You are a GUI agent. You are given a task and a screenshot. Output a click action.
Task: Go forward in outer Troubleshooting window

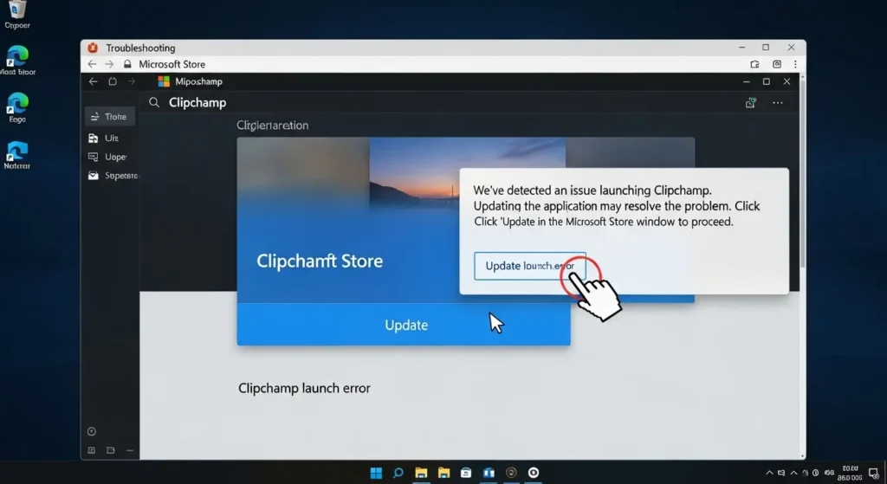click(109, 64)
